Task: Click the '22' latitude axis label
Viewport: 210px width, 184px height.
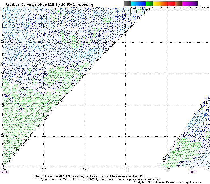Action: point(2,136)
